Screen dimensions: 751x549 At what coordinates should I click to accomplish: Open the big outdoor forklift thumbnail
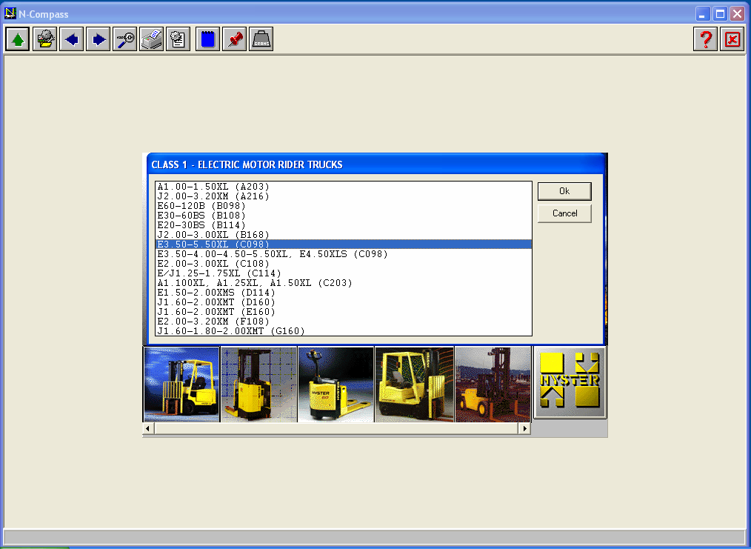click(x=493, y=385)
